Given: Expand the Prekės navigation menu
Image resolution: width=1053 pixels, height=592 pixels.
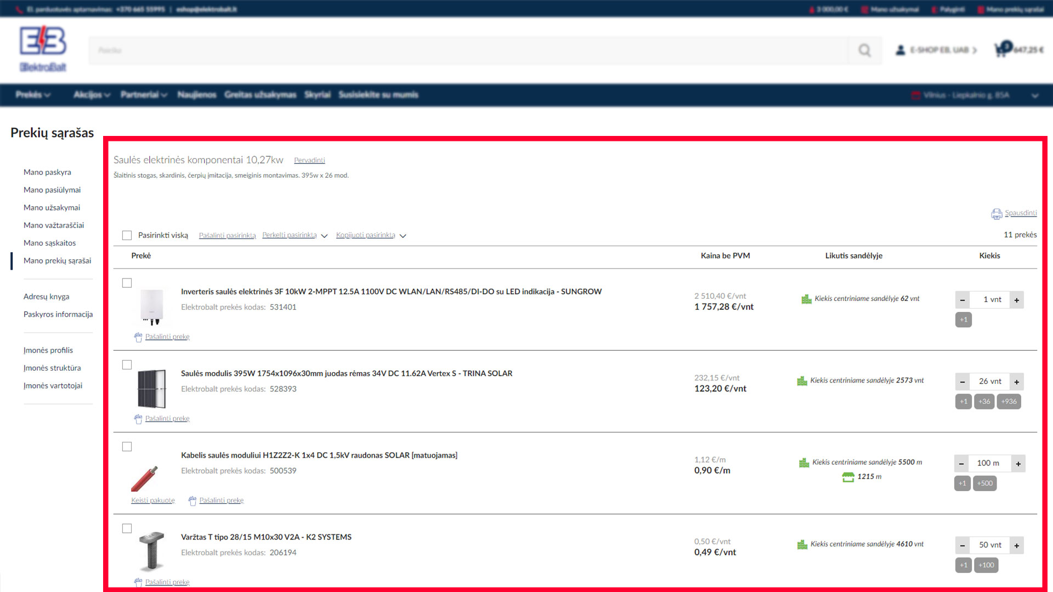Looking at the screenshot, I should 33,95.
